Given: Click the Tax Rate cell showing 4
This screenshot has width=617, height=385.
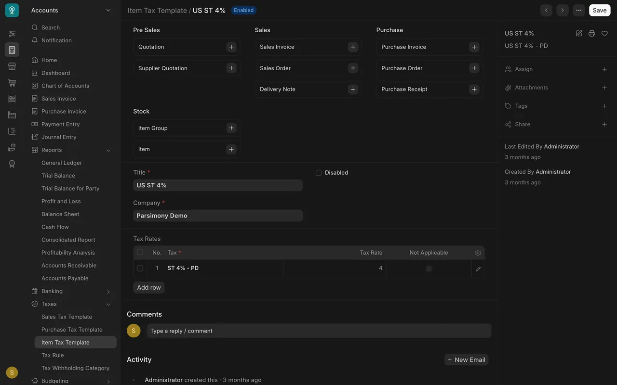Looking at the screenshot, I should [335, 268].
